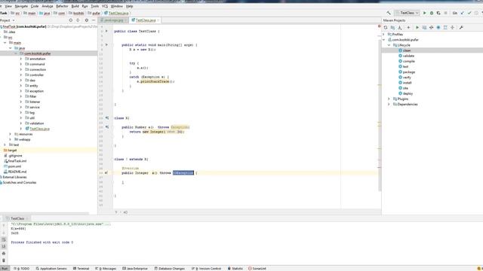Image resolution: width=483 pixels, height=271 pixels.
Task: Start debugging with the bug icon
Action: coord(432,13)
